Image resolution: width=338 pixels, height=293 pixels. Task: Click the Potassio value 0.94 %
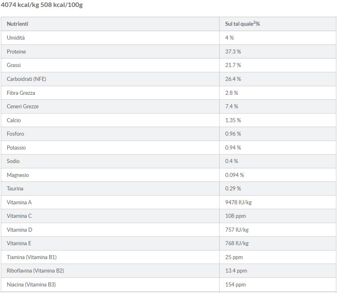[233, 148]
